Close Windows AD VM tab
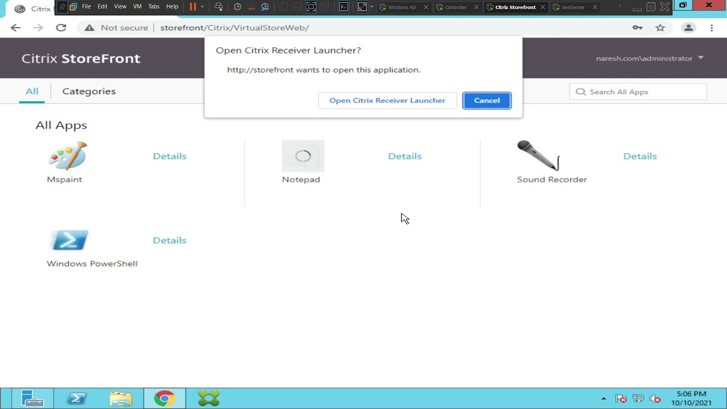 tap(426, 7)
